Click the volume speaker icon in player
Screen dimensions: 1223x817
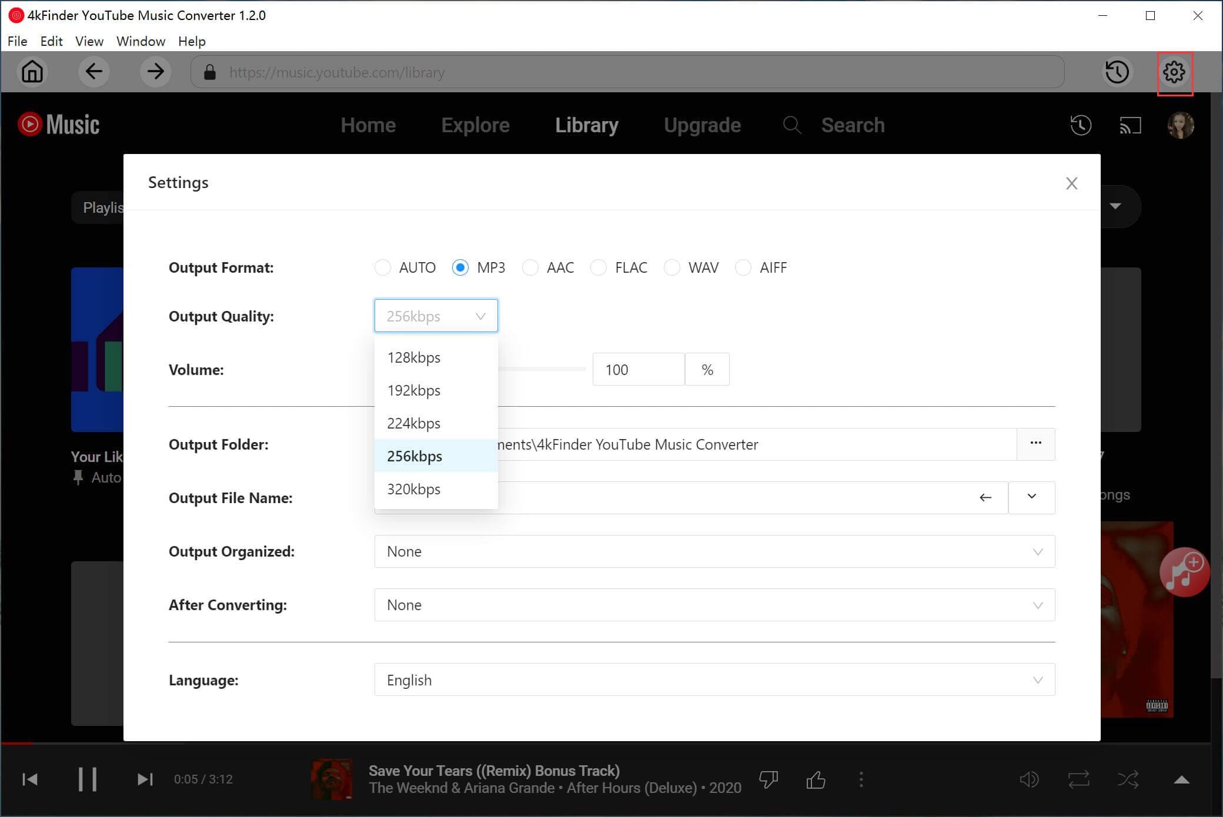coord(1029,779)
